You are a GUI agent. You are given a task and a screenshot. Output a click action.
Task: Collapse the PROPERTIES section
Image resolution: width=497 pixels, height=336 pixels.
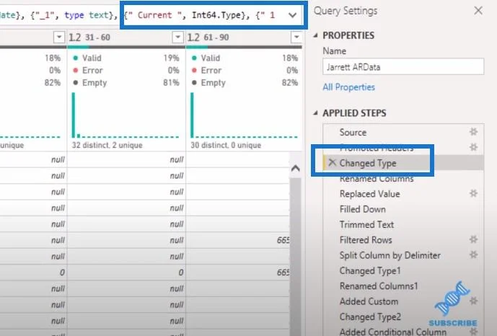tap(315, 35)
